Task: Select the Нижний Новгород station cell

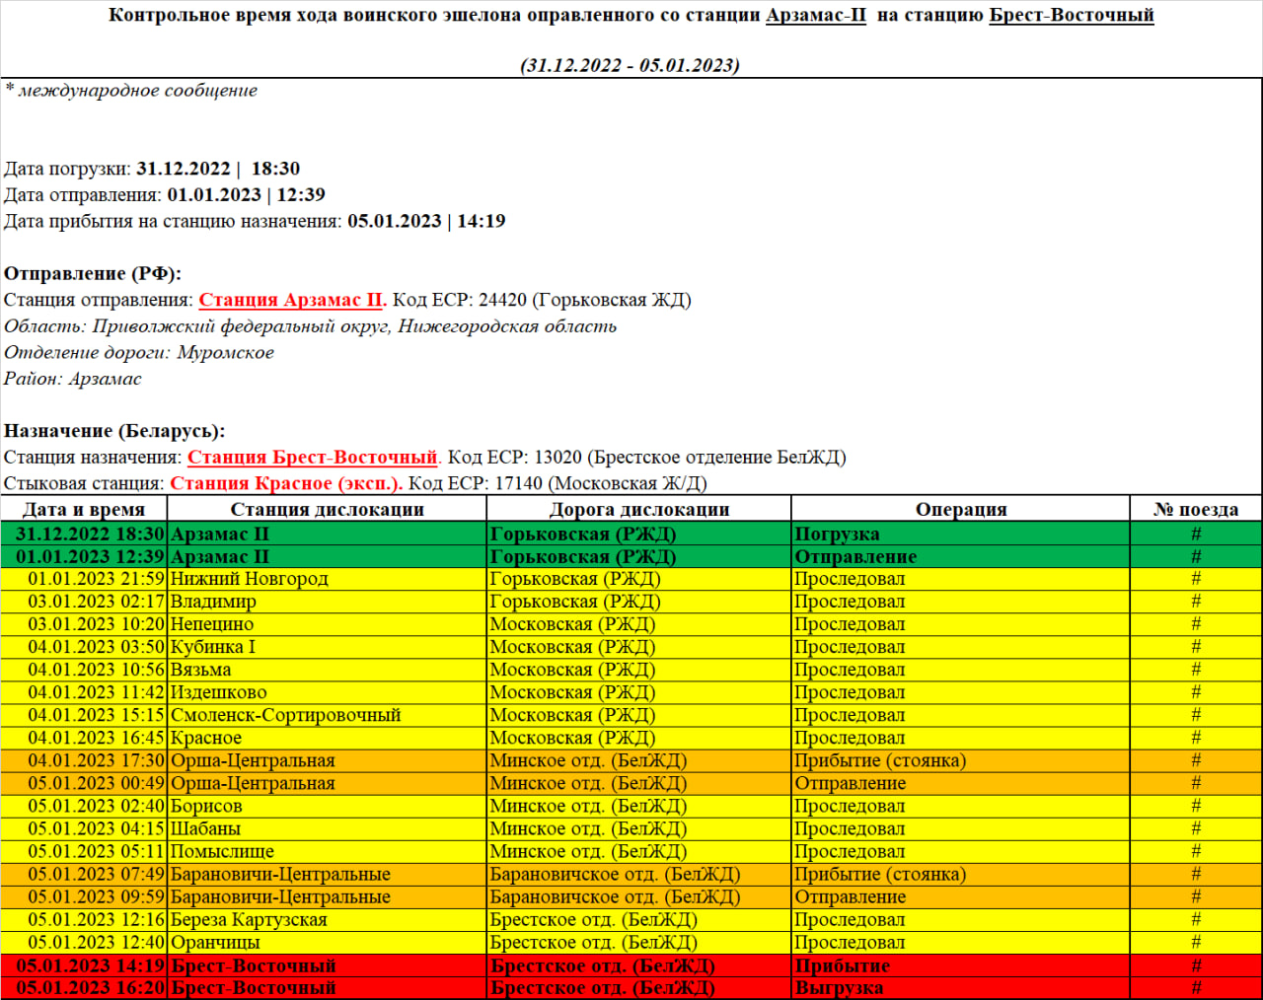Action: coord(250,579)
